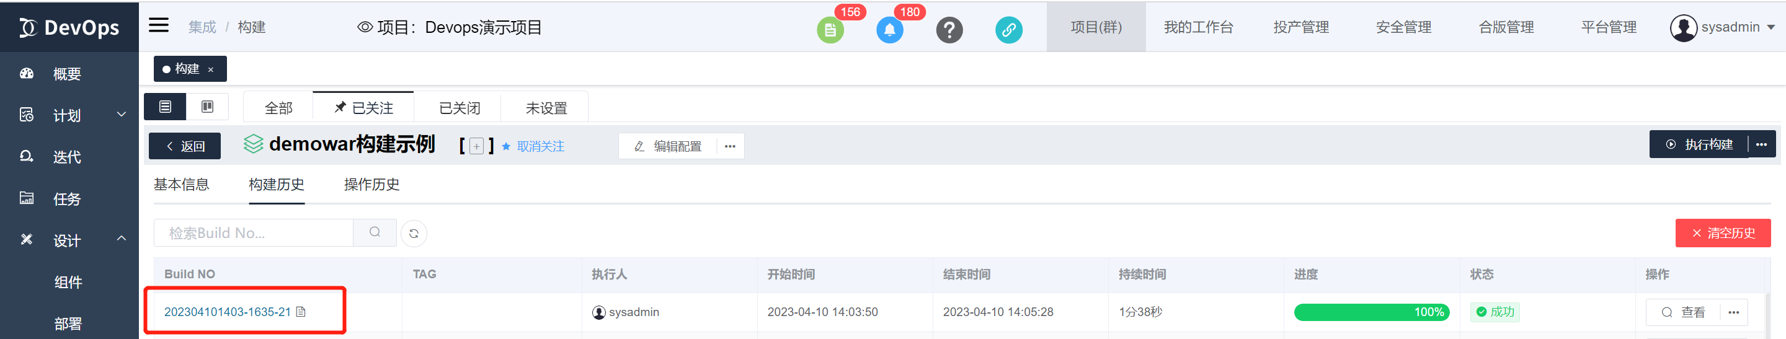Viewport: 1786px width, 339px height.
Task: Click the 集成 breadcrumb link
Action: pos(202,27)
